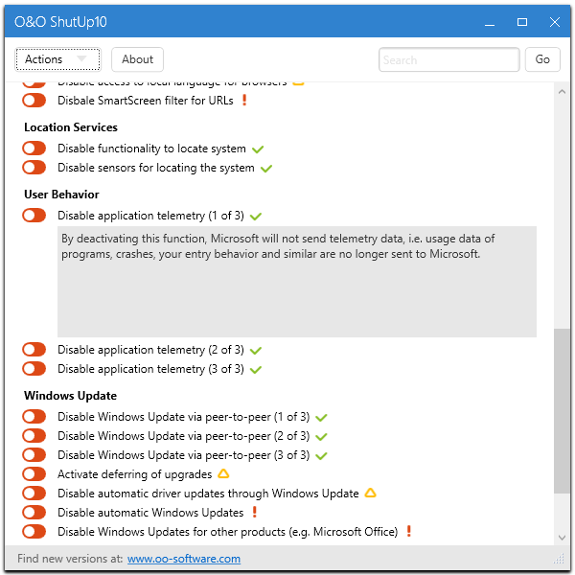Click green checkmark next to application telemetry (1 of 3)
The image size is (575, 575).
[255, 217]
